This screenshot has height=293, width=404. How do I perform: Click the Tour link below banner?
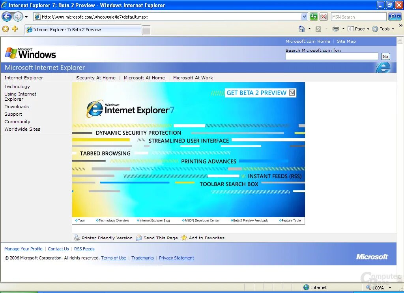[x=80, y=220]
